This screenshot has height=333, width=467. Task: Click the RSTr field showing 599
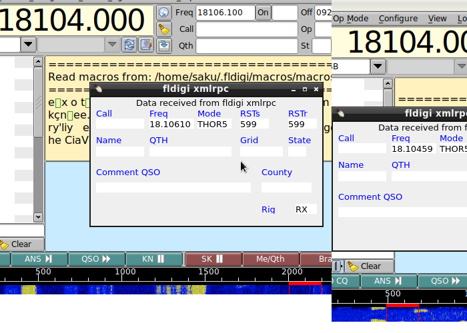pyautogui.click(x=302, y=124)
